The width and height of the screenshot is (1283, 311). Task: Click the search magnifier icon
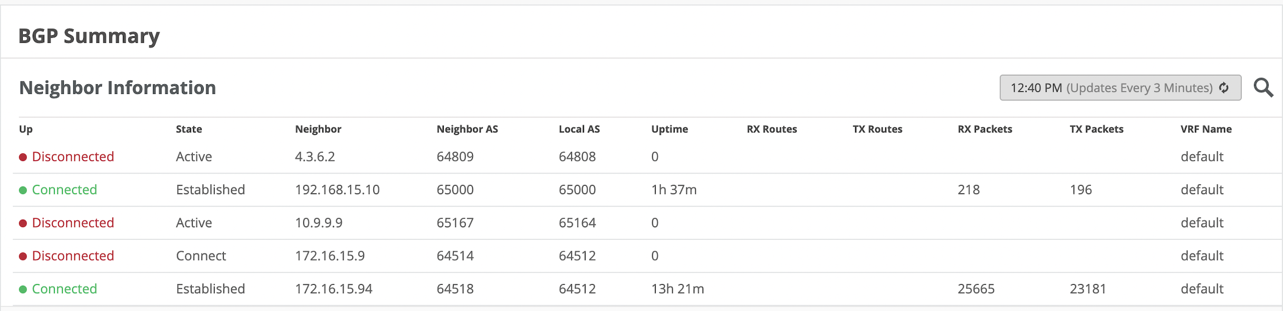1263,88
